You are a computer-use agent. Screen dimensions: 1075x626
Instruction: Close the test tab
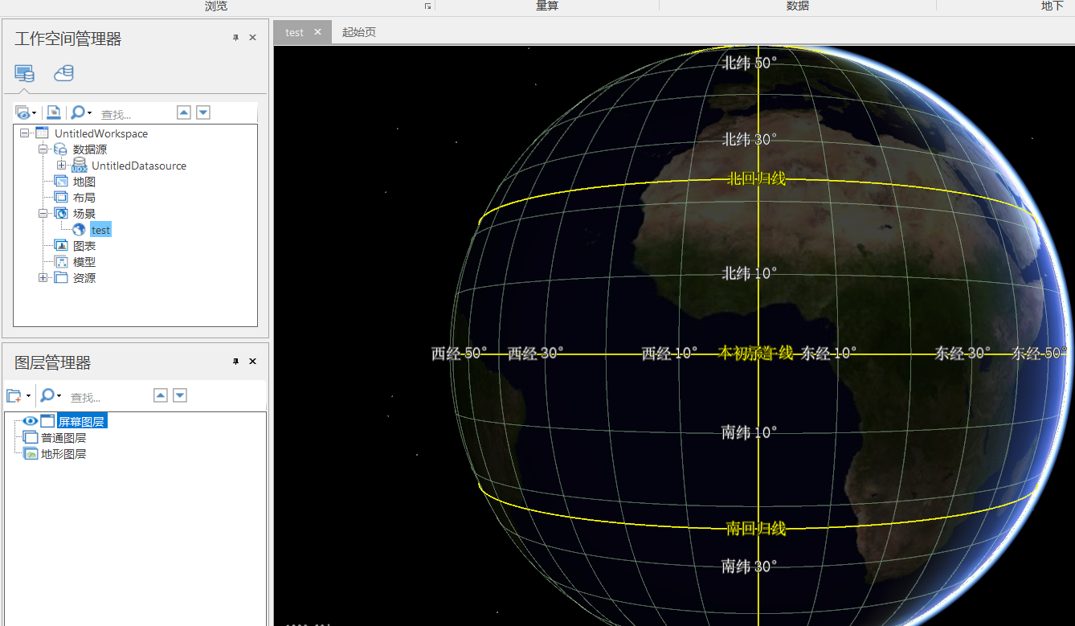point(317,32)
